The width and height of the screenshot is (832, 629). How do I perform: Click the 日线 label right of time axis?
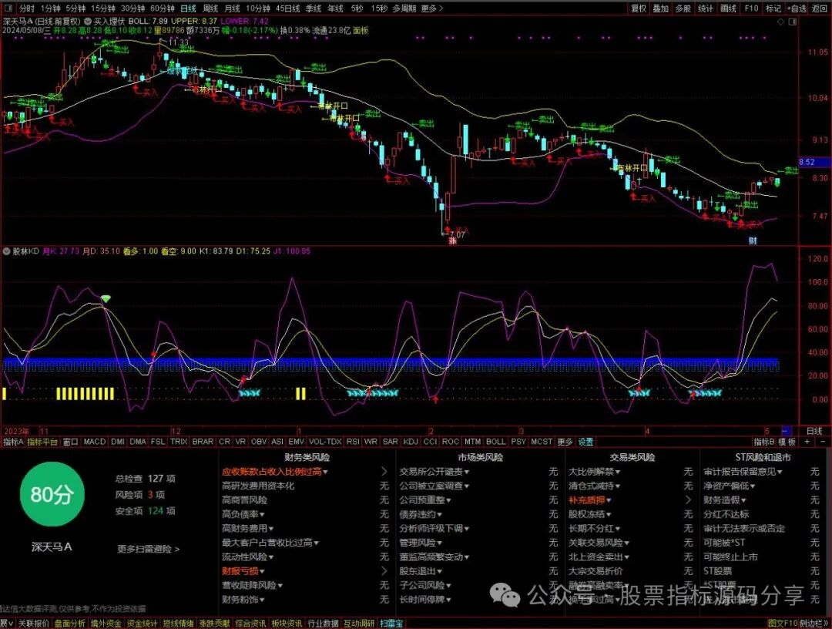pyautogui.click(x=814, y=431)
